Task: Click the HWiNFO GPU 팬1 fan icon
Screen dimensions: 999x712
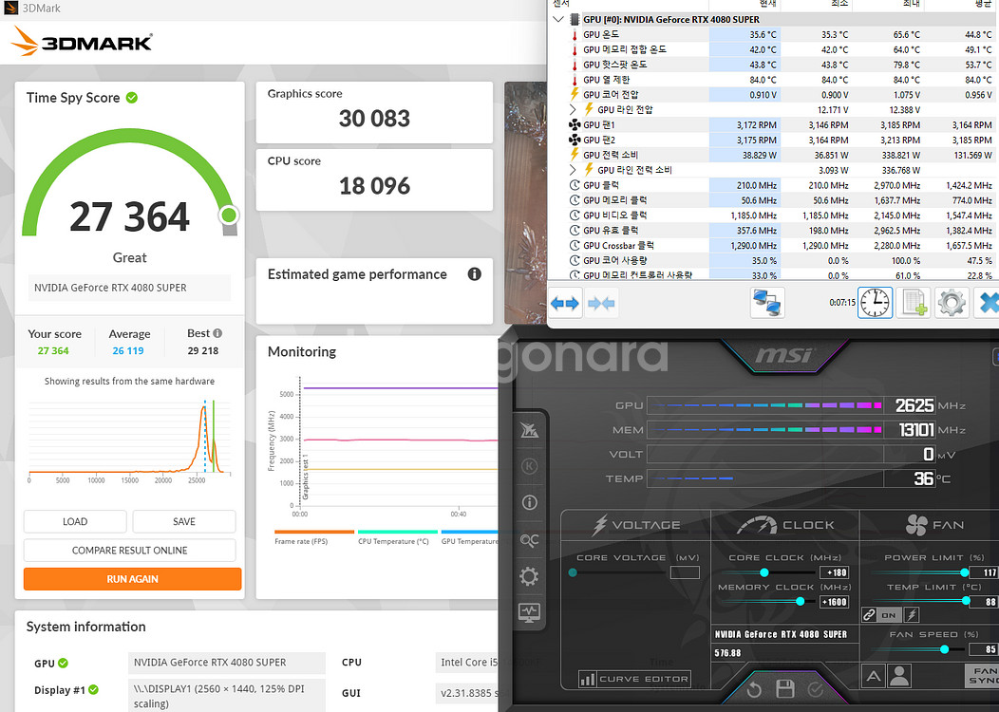Action: pyautogui.click(x=574, y=124)
